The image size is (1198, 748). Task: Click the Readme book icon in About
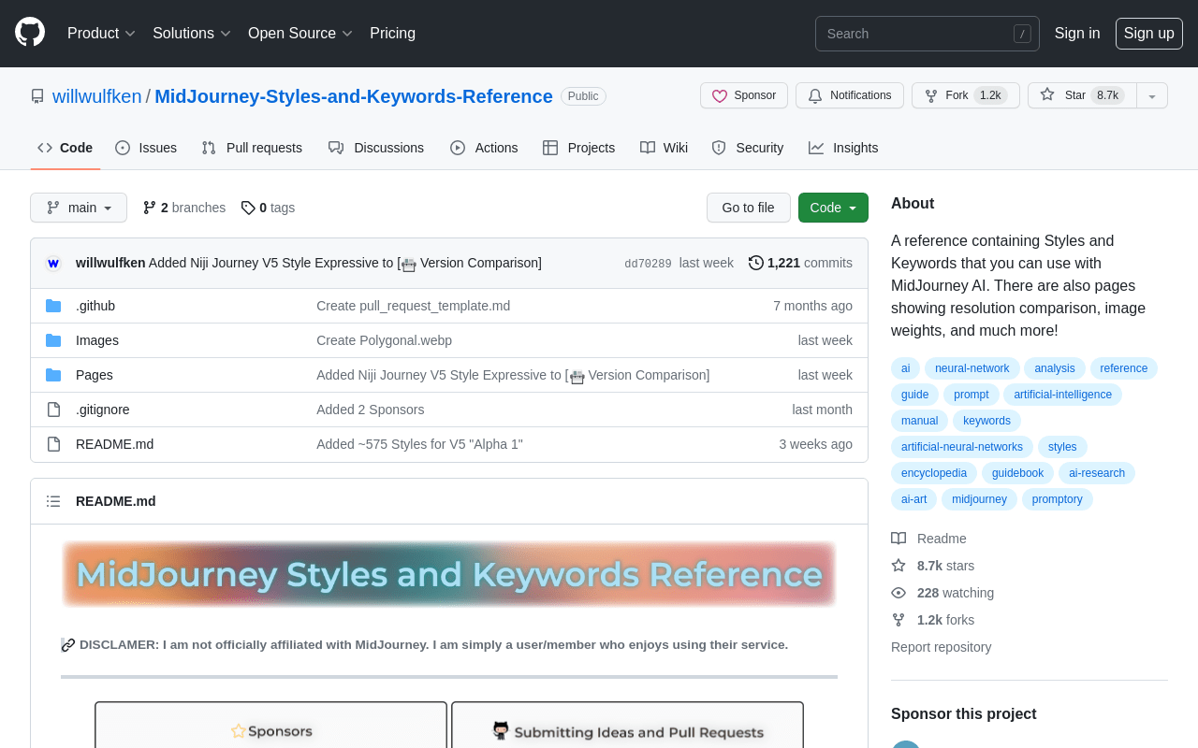tap(898, 539)
